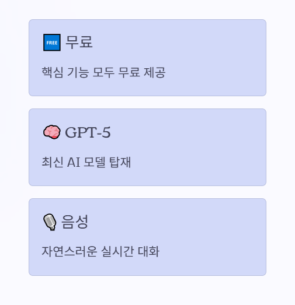Open the 무료 feature card
Screen dimensions: 295x305
coord(147,58)
